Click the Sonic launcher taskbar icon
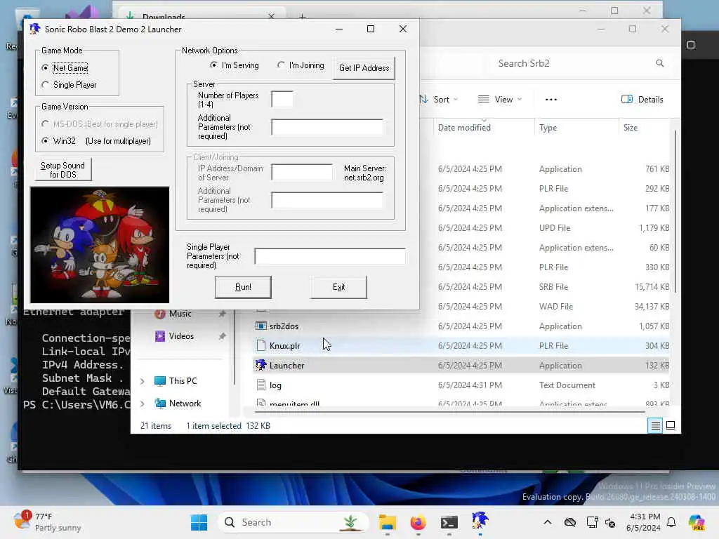 [x=480, y=521]
